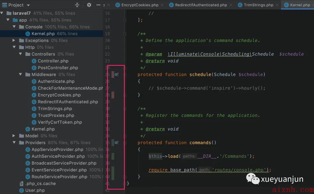Collapse the laravel7 root node arrow

pyautogui.click(x=2, y=13)
